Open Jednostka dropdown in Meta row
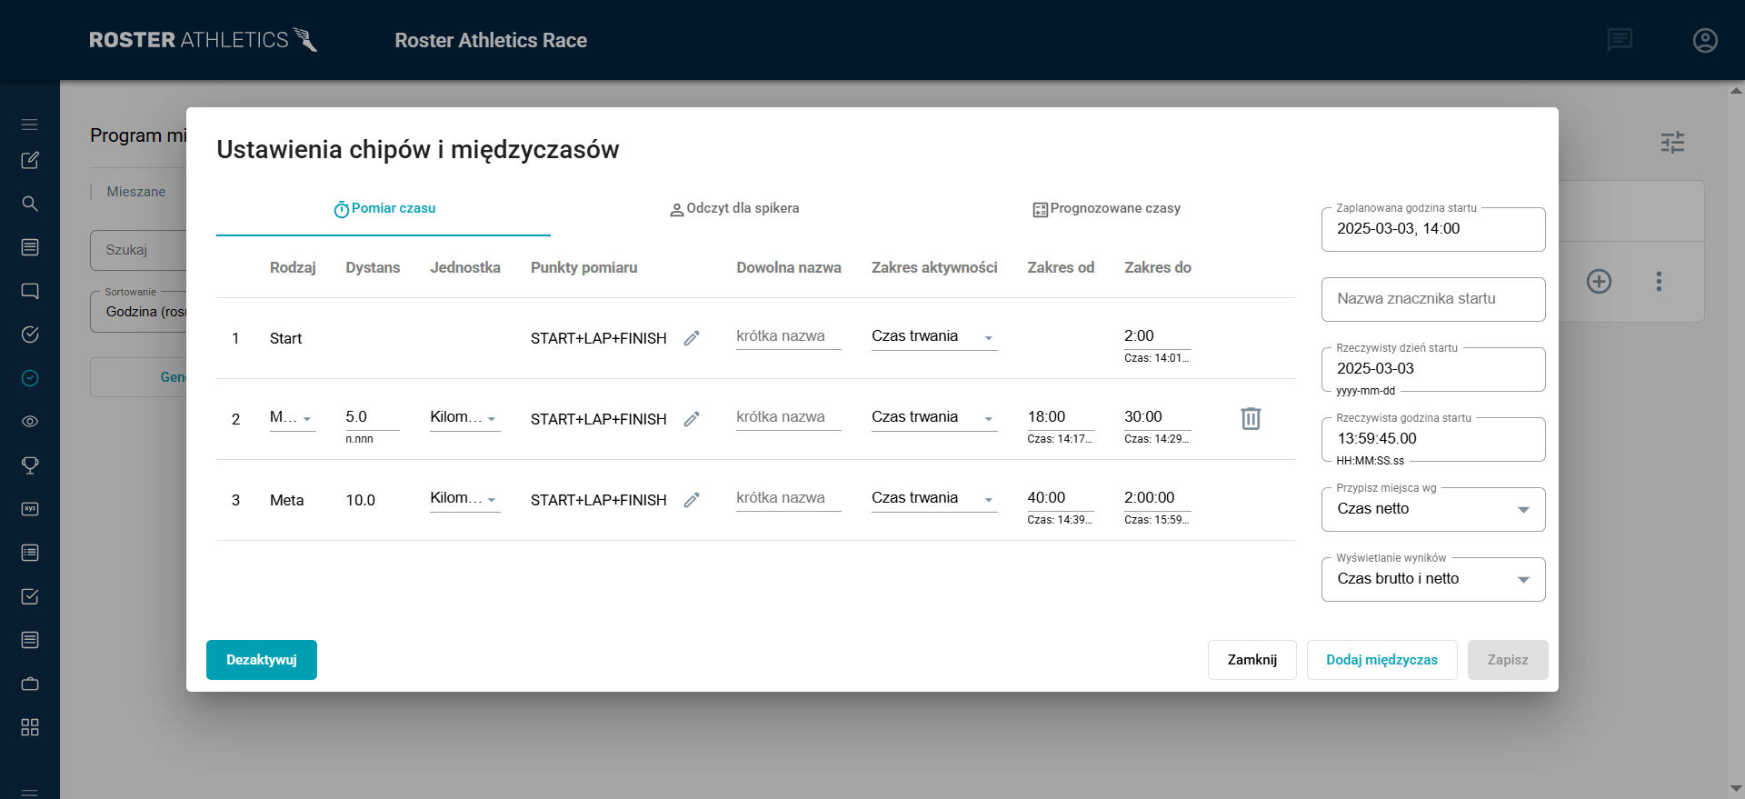Viewport: 1745px width, 799px height. (464, 498)
